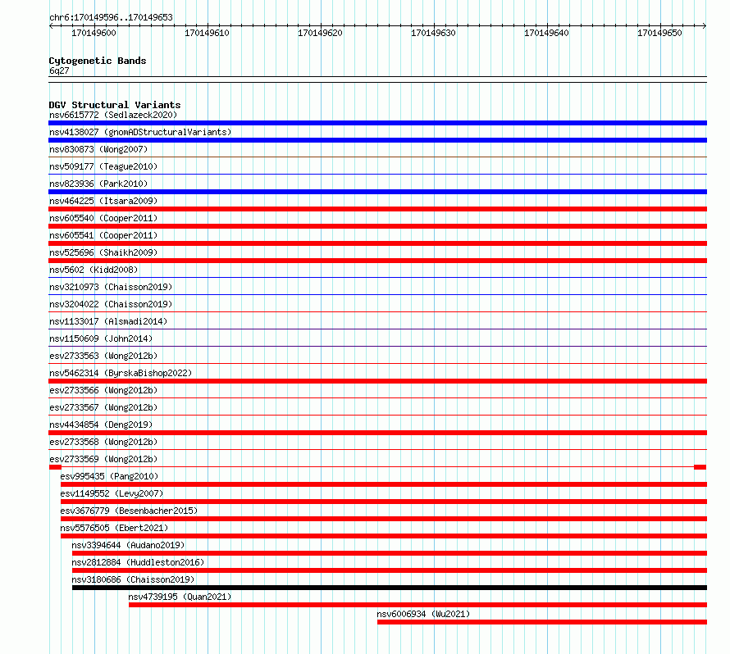The image size is (730, 654).
Task: Open nsv3210973 (Chaisson2019) variant
Action: pos(111,287)
